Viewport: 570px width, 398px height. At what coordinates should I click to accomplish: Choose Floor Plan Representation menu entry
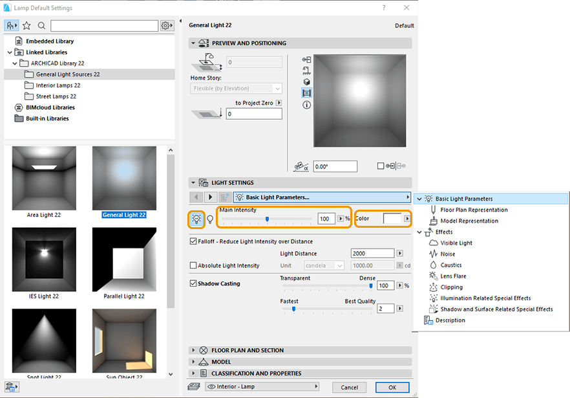(x=474, y=210)
